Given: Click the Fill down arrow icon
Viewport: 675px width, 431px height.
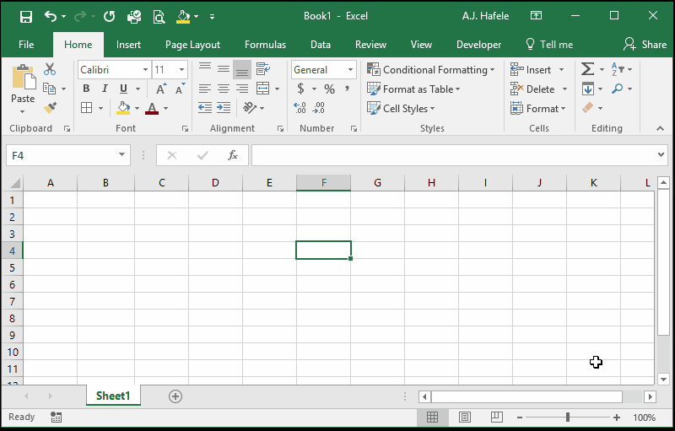Looking at the screenshot, I should (587, 89).
